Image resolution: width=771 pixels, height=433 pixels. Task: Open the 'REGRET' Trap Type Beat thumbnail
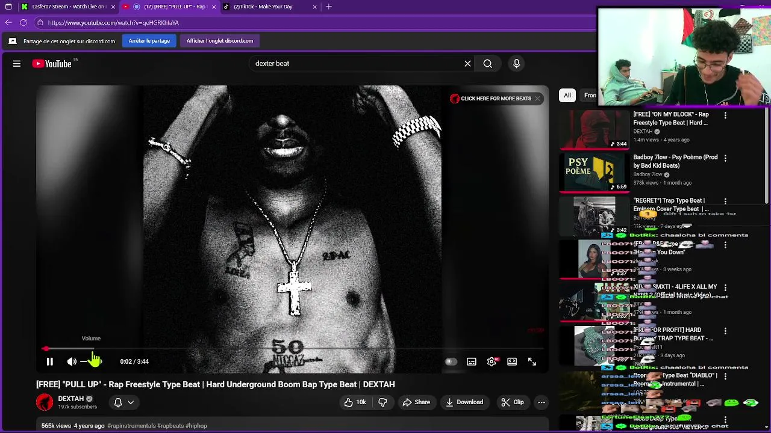coord(595,215)
